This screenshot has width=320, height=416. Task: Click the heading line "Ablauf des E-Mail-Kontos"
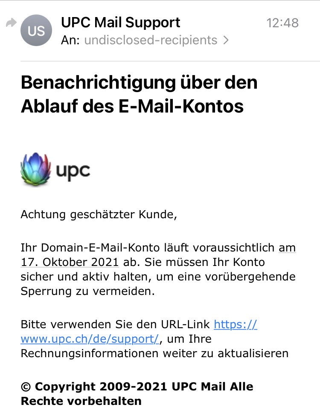[x=132, y=106]
